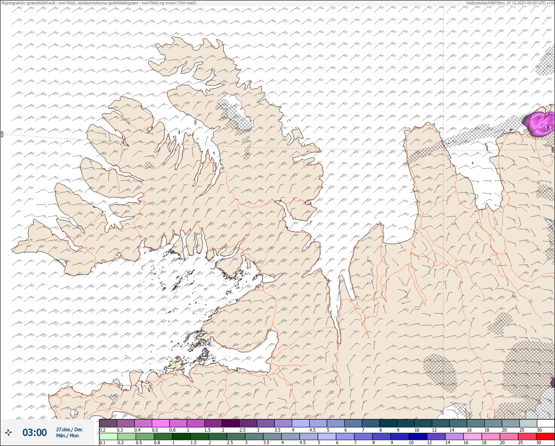Image resolution: width=555 pixels, height=446 pixels.
Task: Select the upper scale swatch starting at 1.5
Action: coord(213,423)
